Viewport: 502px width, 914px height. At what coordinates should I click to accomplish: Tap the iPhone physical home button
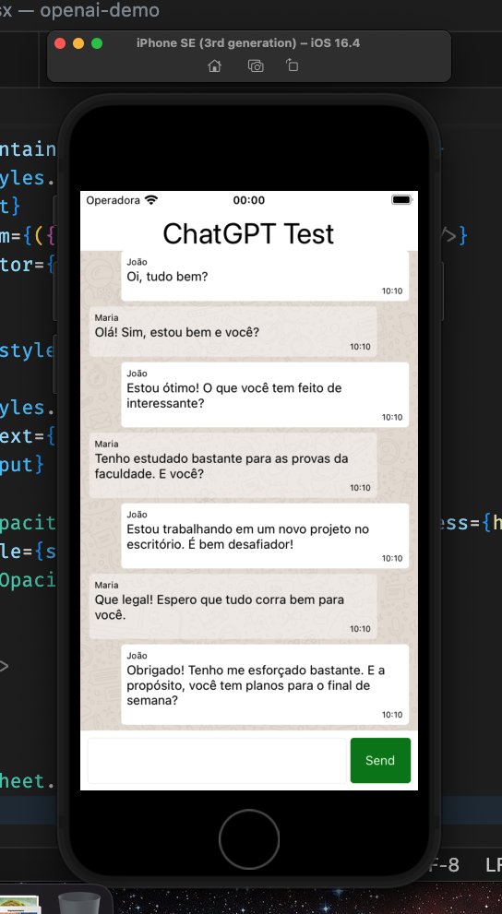(x=249, y=839)
